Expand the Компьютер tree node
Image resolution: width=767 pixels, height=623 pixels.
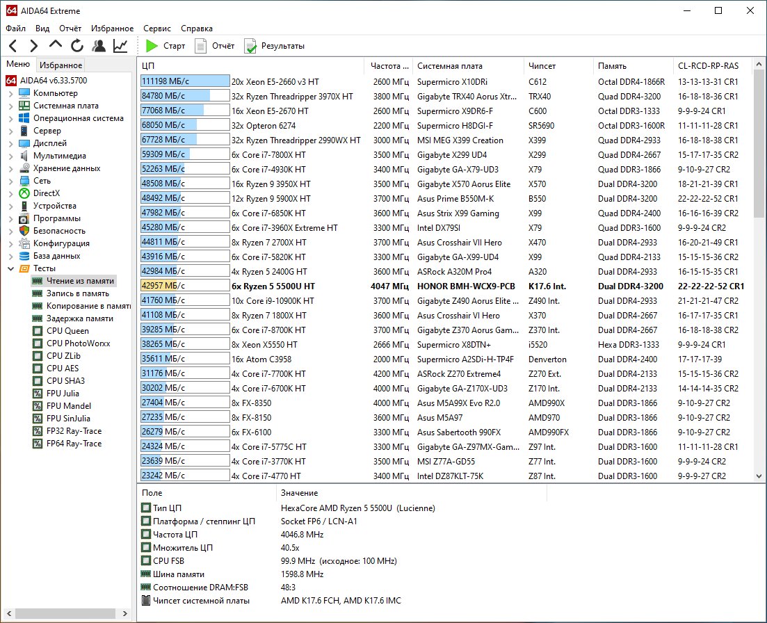tap(10, 93)
